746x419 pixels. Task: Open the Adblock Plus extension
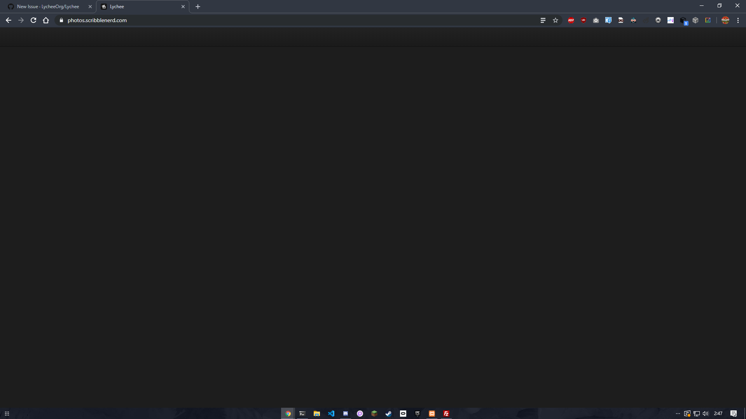click(x=571, y=20)
